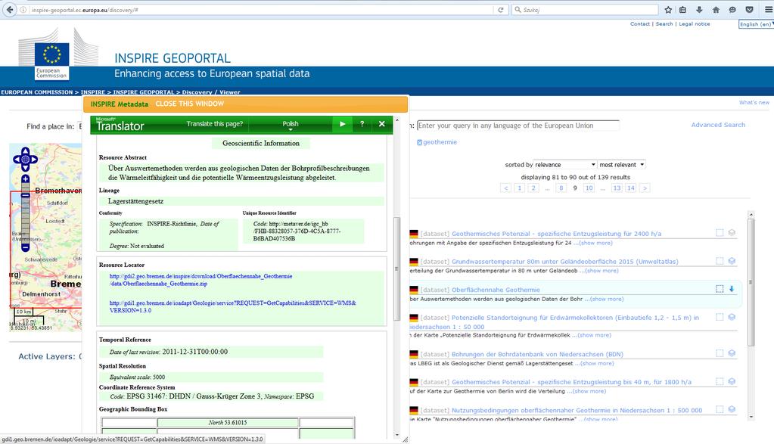This screenshot has height=444, width=774.
Task: Open Translator help question mark
Action: [x=362, y=124]
